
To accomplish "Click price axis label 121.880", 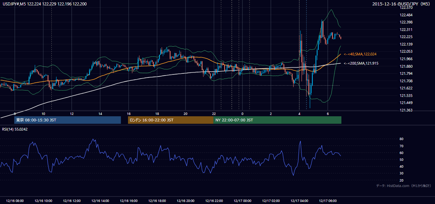I will click(x=406, y=66).
